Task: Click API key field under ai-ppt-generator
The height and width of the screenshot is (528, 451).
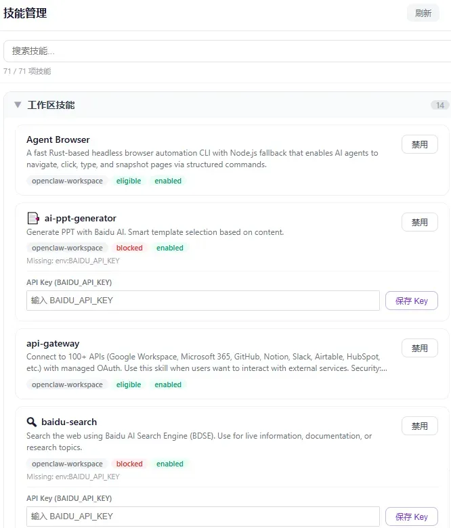Action: (203, 301)
